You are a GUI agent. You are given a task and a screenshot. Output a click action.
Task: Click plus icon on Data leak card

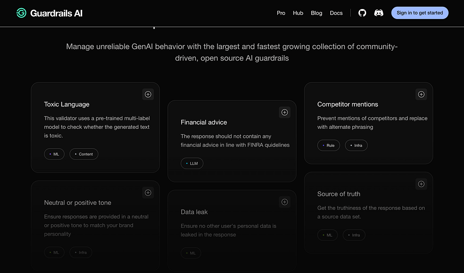click(285, 202)
